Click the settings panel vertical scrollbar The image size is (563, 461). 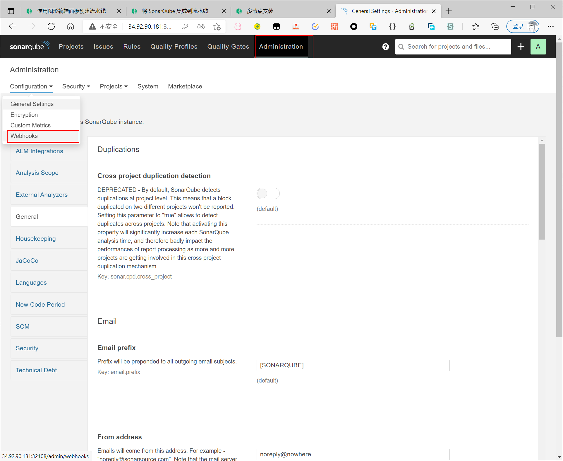pos(542,192)
